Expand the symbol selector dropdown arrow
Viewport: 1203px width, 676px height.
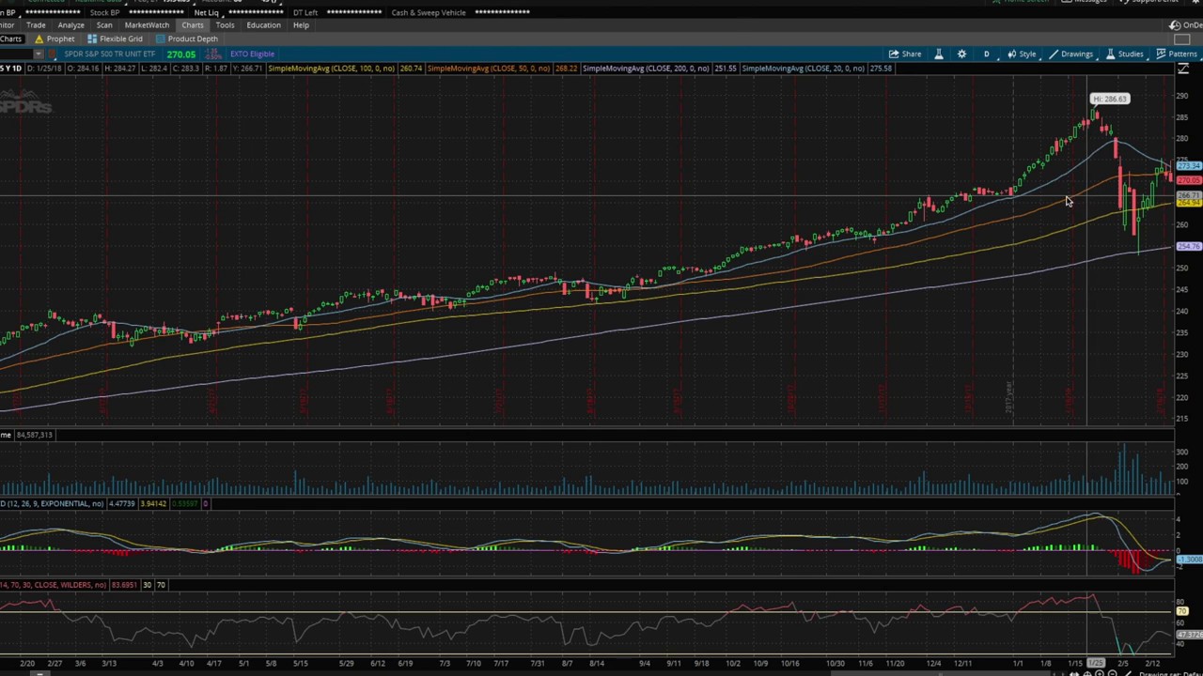(x=38, y=54)
